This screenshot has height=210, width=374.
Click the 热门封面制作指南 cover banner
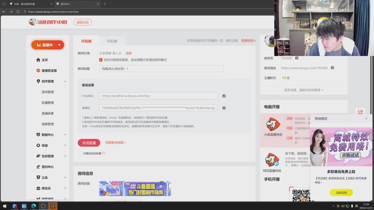135,189
